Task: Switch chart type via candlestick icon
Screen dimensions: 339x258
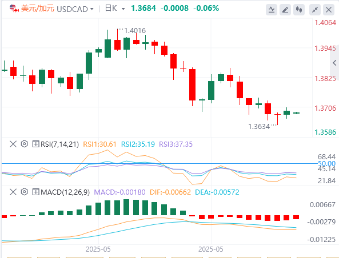Action: pyautogui.click(x=299, y=10)
